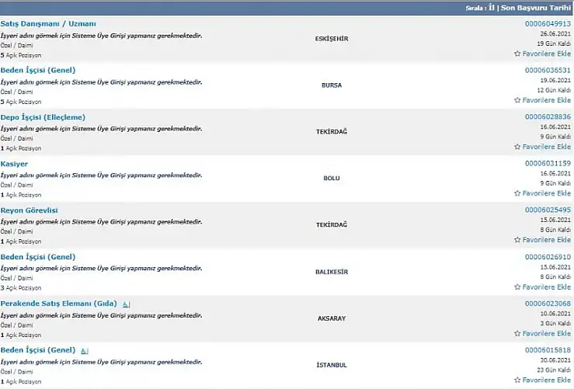Click Favorilere Ekle text for job 00006049913
Screen dimensions: 574x389
(x=547, y=54)
